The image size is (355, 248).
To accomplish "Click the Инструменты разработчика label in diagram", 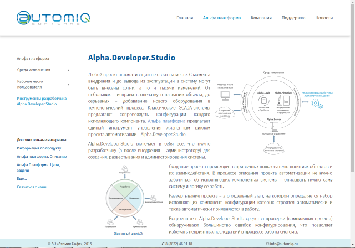I will coord(317,94).
